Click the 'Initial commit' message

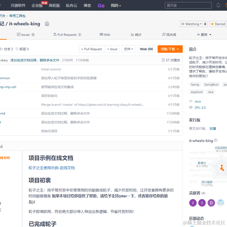pos(51,69)
